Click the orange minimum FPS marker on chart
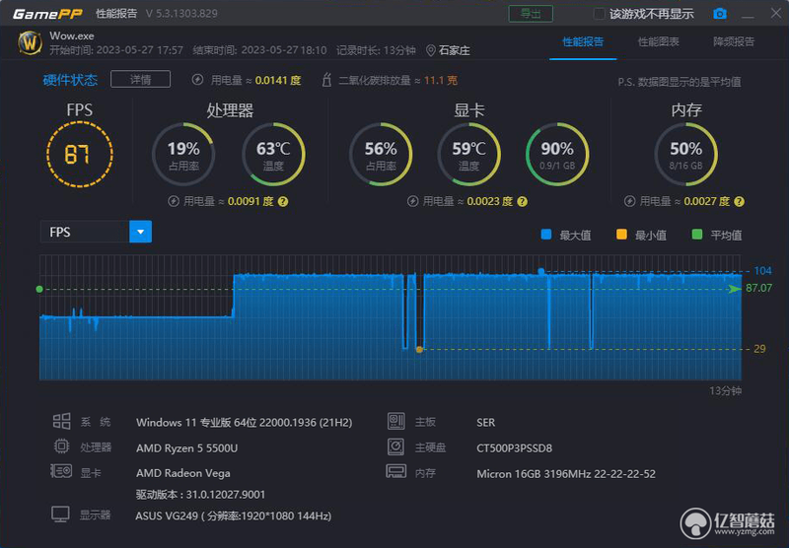789x548 pixels. [x=419, y=350]
